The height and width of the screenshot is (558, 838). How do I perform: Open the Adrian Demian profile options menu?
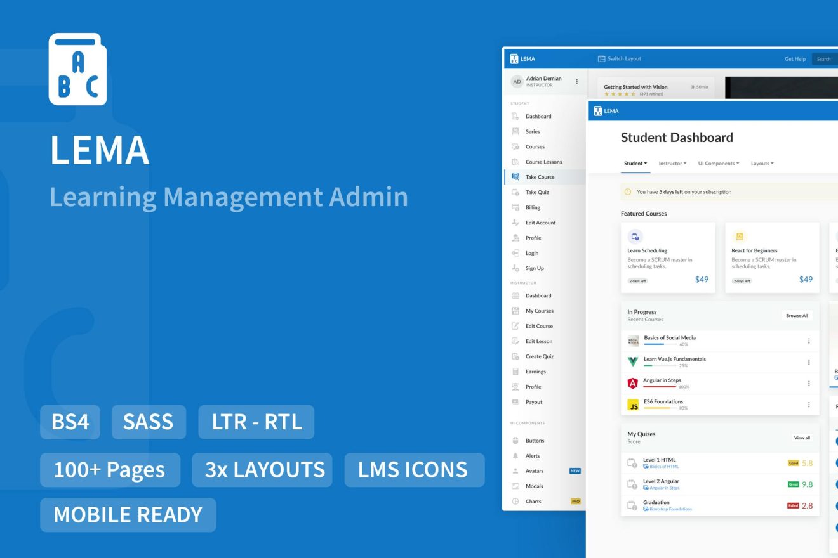576,81
